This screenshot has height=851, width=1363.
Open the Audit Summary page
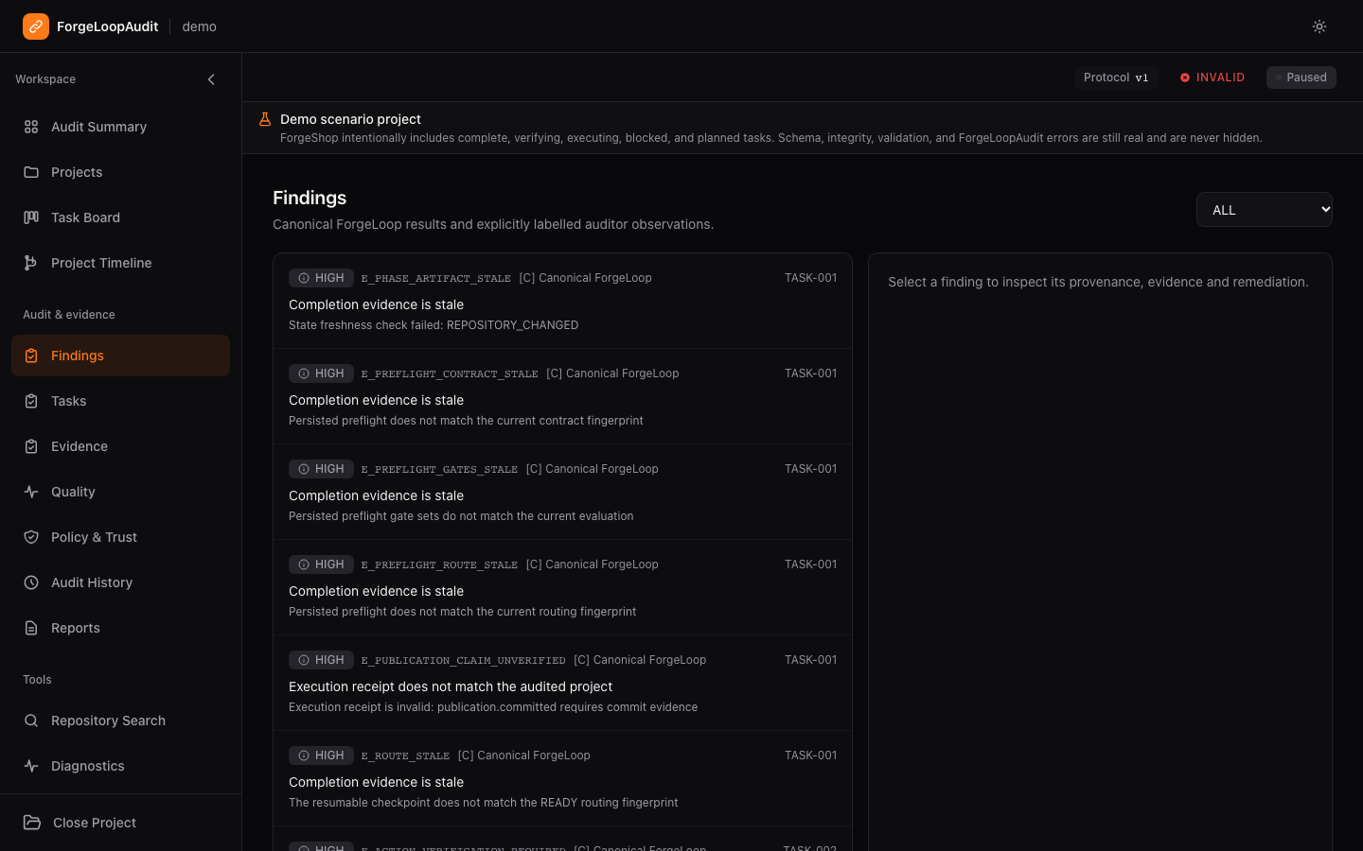point(120,127)
